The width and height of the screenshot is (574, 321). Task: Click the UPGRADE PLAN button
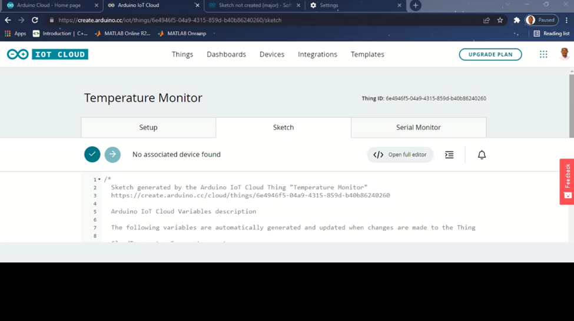490,54
